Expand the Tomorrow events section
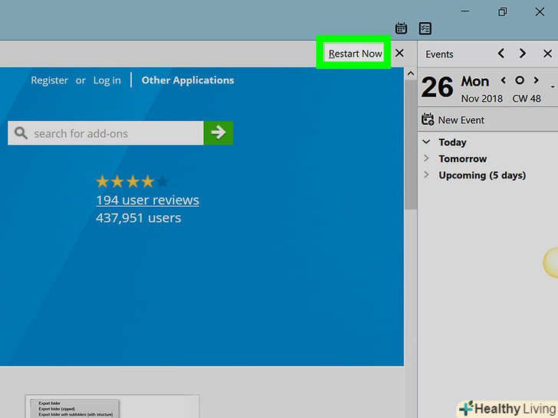This screenshot has height=418, width=558. point(426,158)
